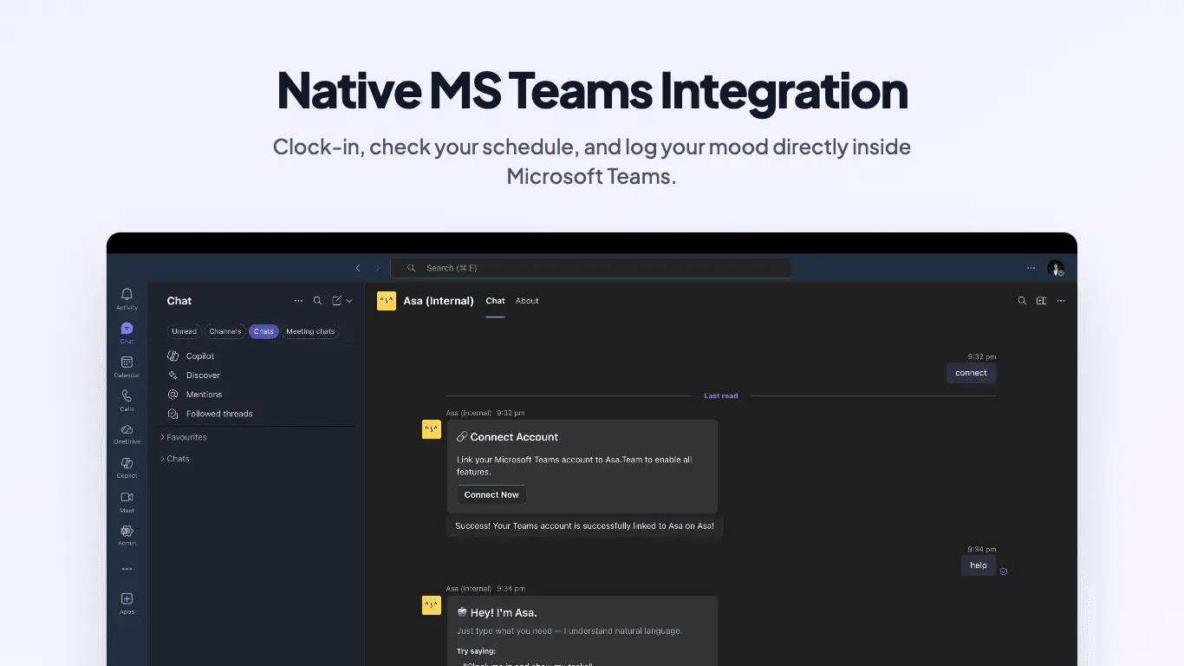1184x666 pixels.
Task: Click the "Success! Your Teams account" message
Action: point(584,526)
